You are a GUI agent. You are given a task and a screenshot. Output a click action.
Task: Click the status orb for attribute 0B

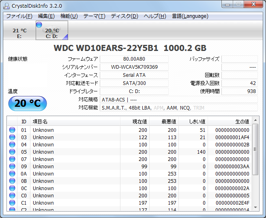12,181
